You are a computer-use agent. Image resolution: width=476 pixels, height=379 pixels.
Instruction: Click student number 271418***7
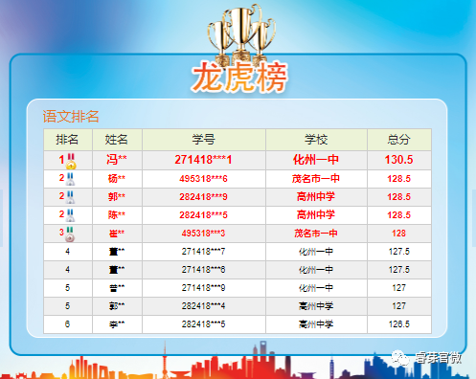coord(203,252)
